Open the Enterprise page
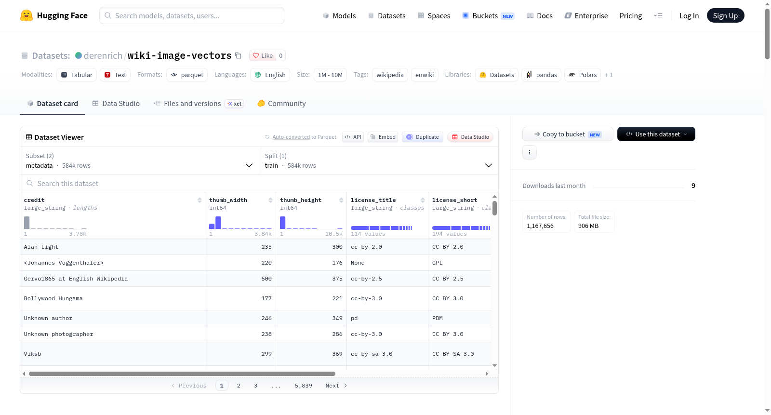 click(x=586, y=16)
